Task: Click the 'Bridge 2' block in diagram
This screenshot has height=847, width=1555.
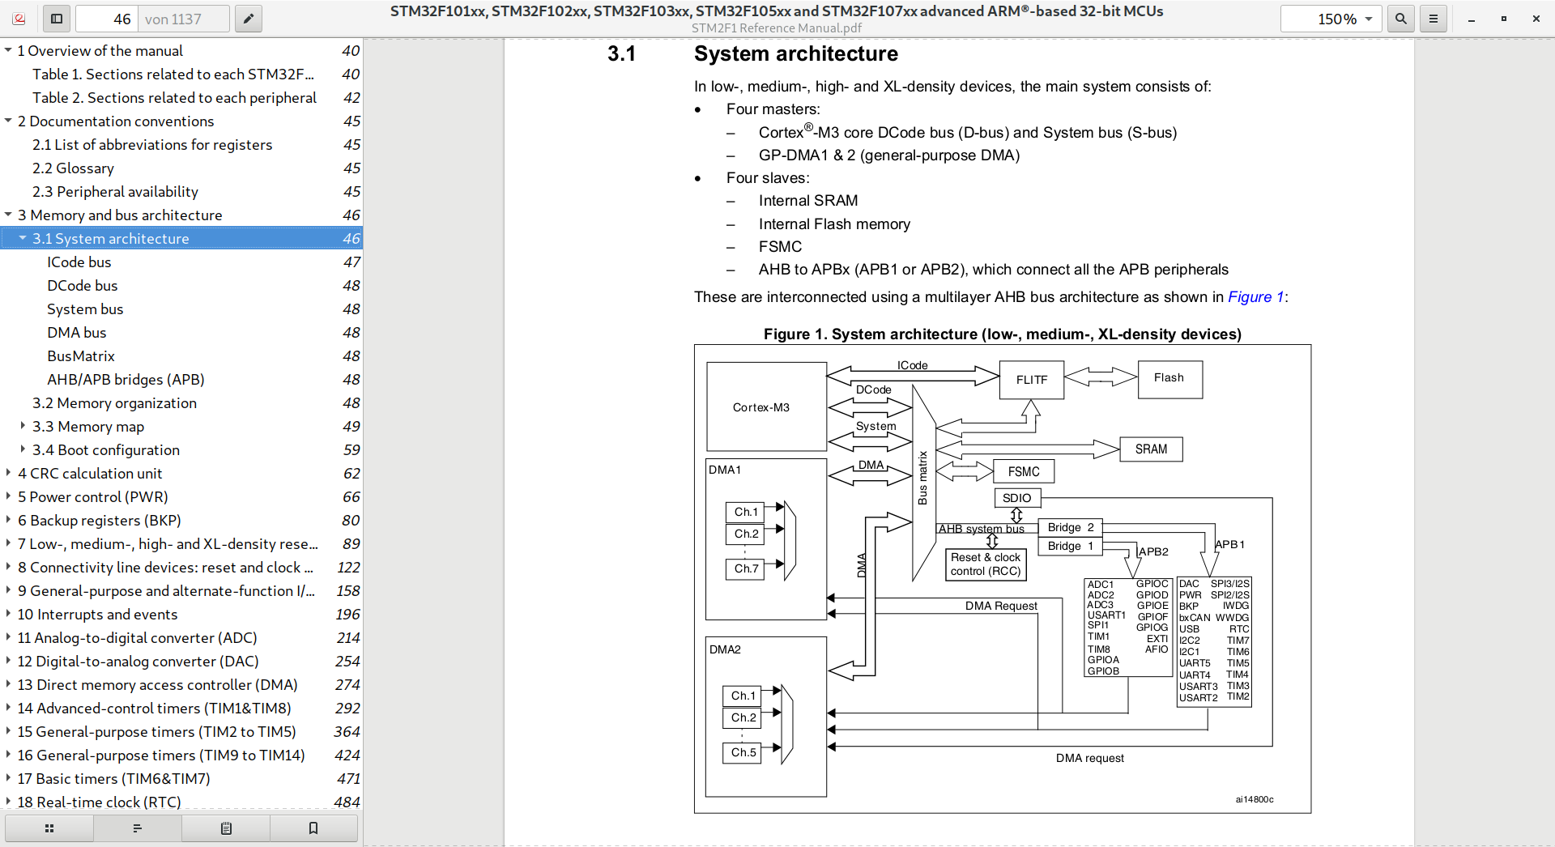Action: (x=1070, y=527)
